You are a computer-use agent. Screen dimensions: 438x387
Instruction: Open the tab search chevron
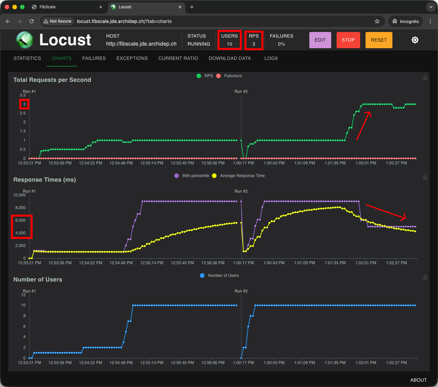pyautogui.click(x=431, y=7)
